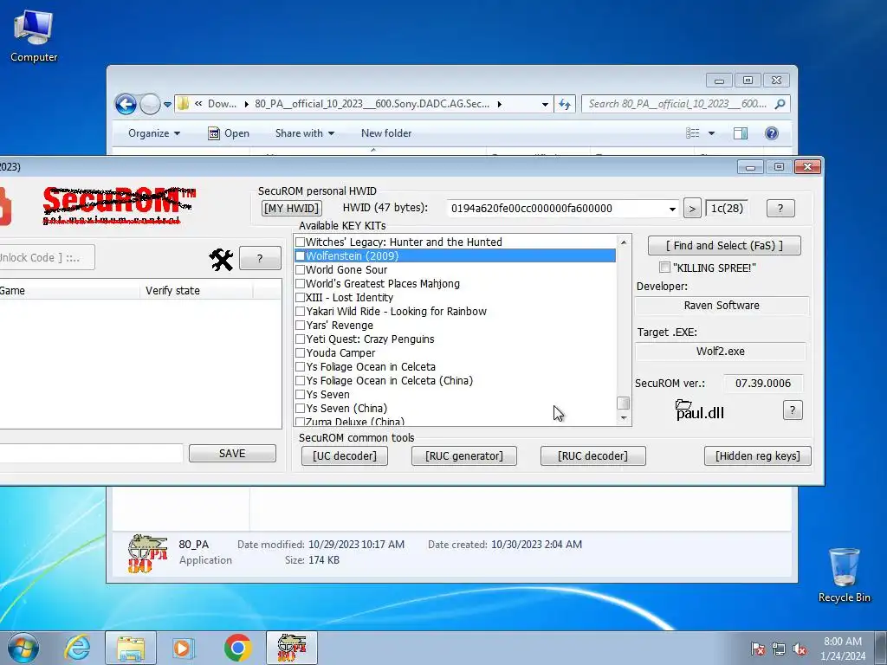Check the Wolfenstein (2009) box
The height and width of the screenshot is (665, 887).
tap(301, 256)
